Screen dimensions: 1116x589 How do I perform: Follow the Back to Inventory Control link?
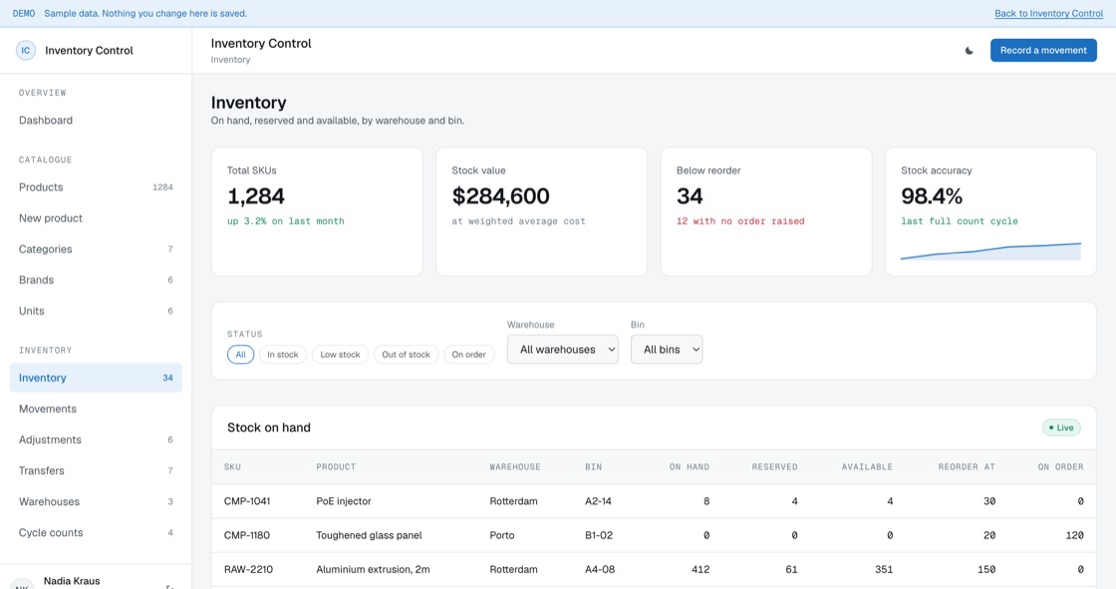pyautogui.click(x=1048, y=14)
